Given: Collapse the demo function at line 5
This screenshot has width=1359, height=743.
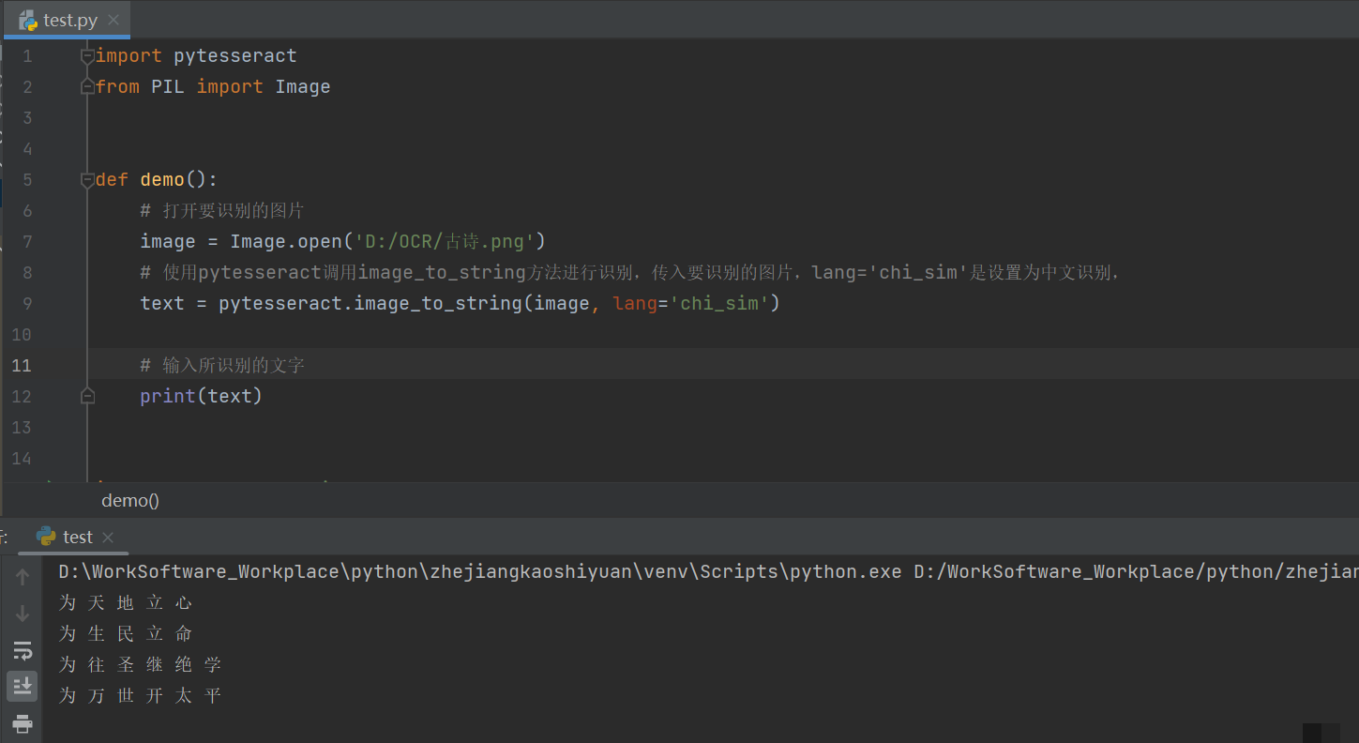Looking at the screenshot, I should (x=87, y=179).
